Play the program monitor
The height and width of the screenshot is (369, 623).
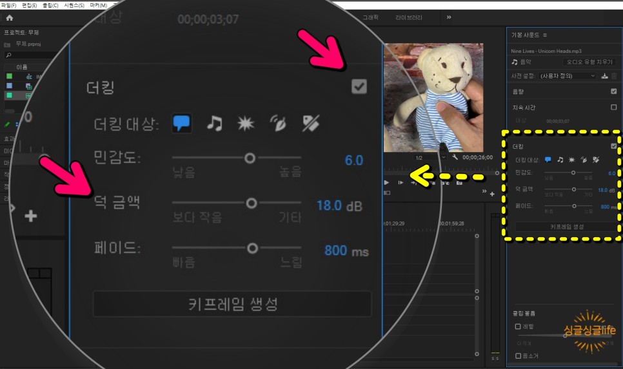pyautogui.click(x=386, y=182)
